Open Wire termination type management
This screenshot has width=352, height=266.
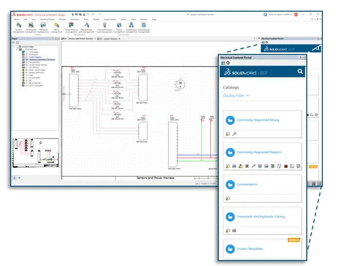click(104, 26)
